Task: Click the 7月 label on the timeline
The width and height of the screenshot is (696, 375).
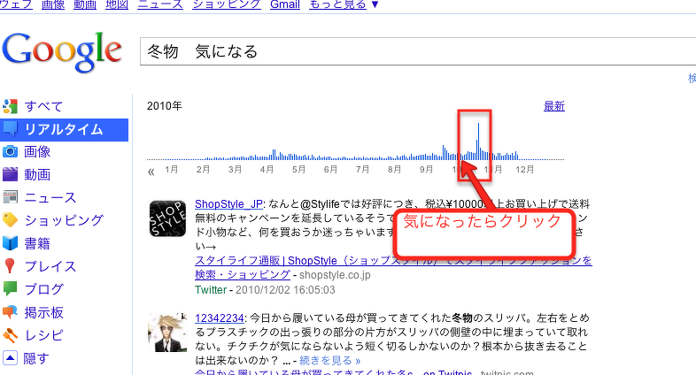Action: click(x=362, y=169)
